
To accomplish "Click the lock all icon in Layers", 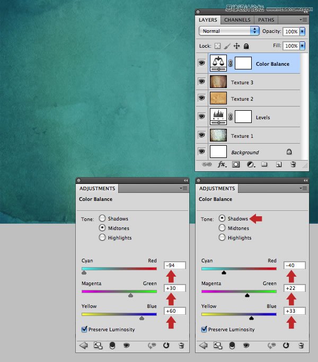I will [246, 46].
